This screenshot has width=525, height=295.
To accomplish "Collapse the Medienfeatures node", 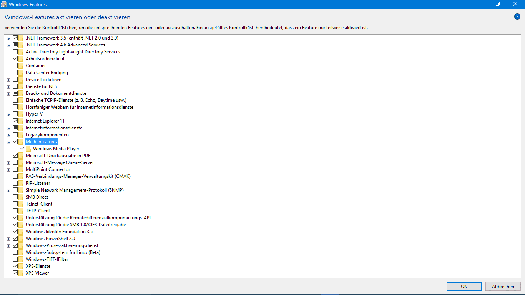I will pyautogui.click(x=8, y=142).
